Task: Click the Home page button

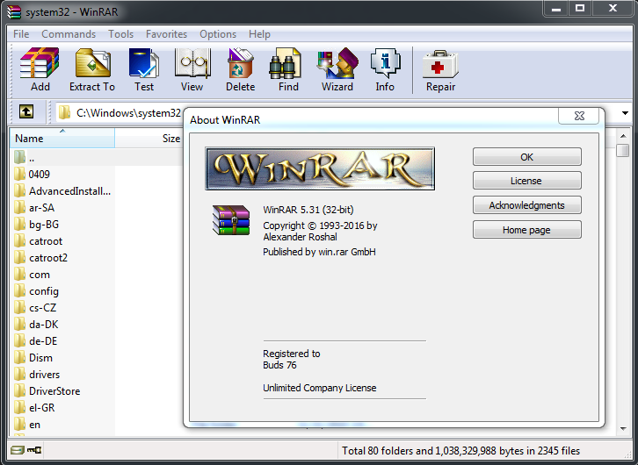Action: (527, 230)
